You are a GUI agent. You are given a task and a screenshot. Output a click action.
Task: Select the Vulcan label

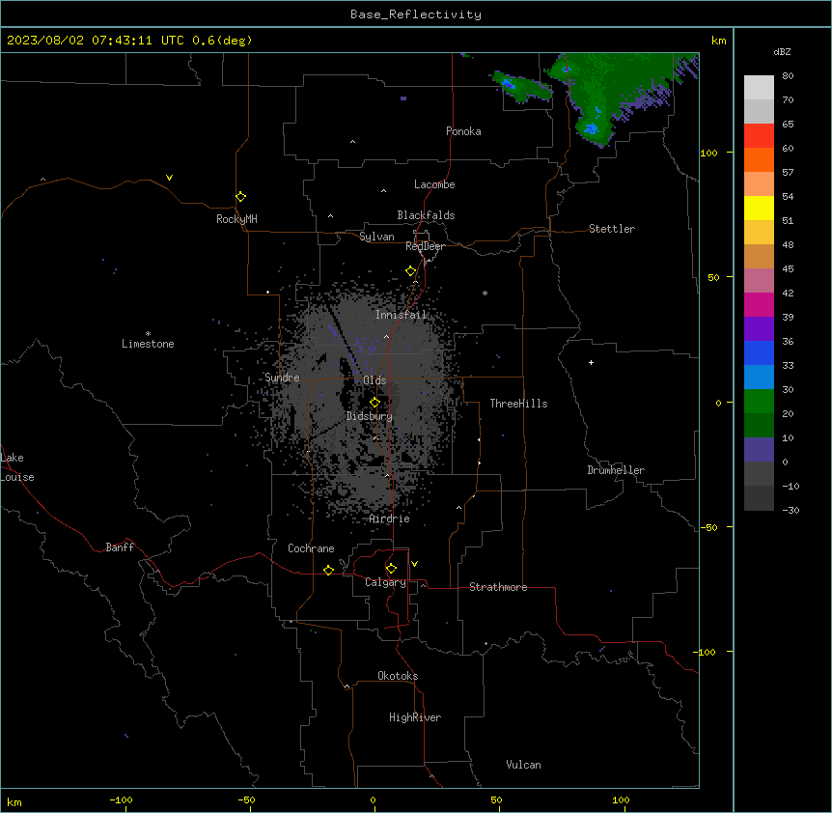click(x=523, y=765)
